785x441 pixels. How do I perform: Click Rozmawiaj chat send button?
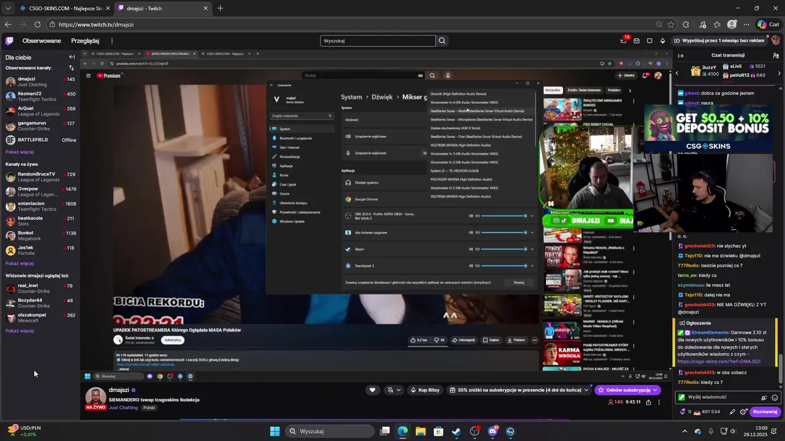point(765,412)
